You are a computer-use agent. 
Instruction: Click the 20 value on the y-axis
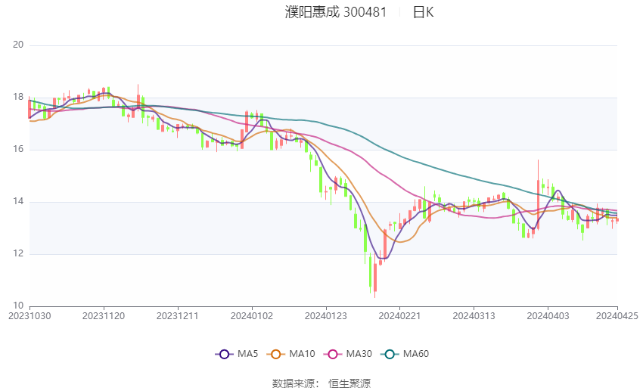19,45
